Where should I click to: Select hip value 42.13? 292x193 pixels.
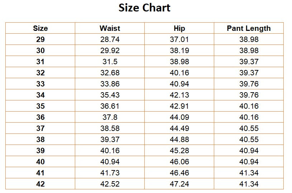179,95
